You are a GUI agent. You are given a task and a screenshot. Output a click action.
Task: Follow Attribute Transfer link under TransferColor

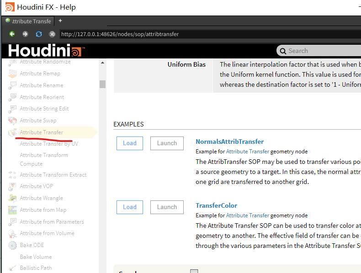coord(248,215)
